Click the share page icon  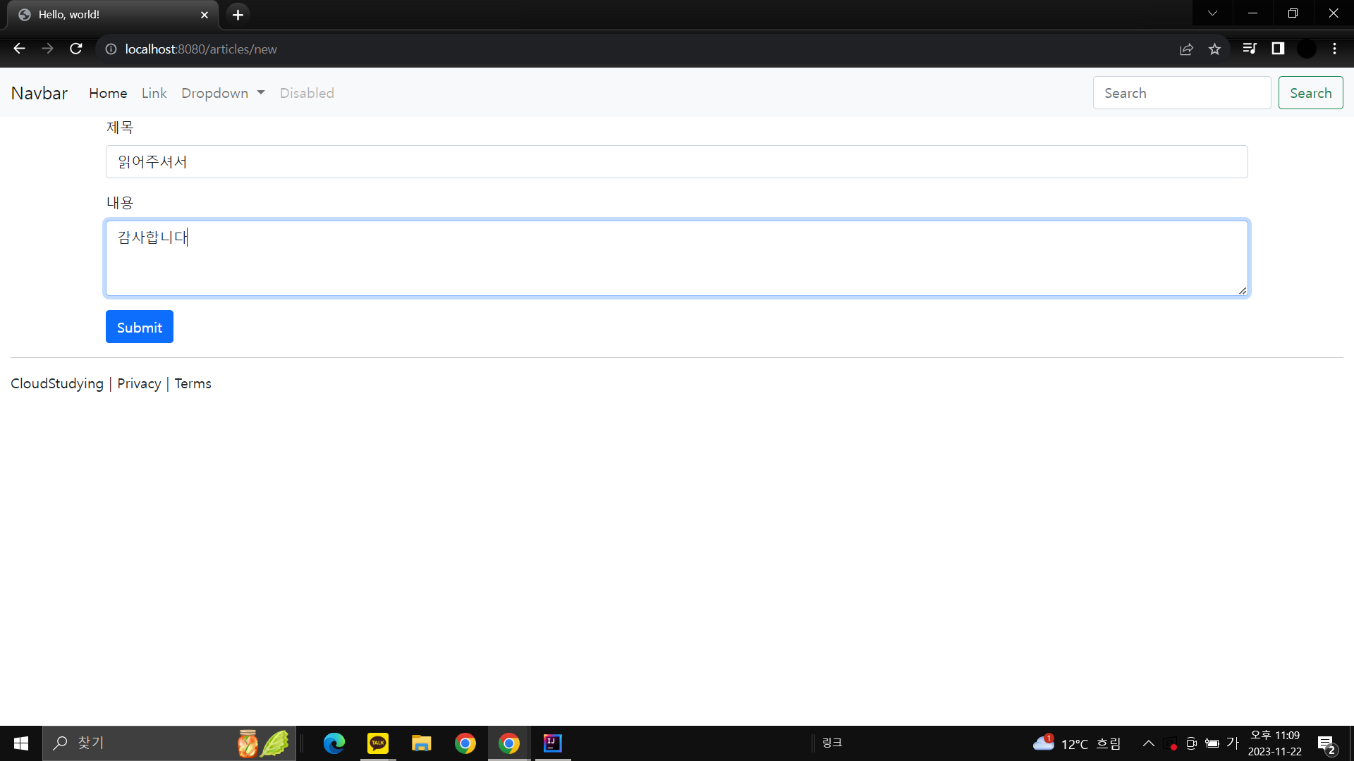[1186, 49]
